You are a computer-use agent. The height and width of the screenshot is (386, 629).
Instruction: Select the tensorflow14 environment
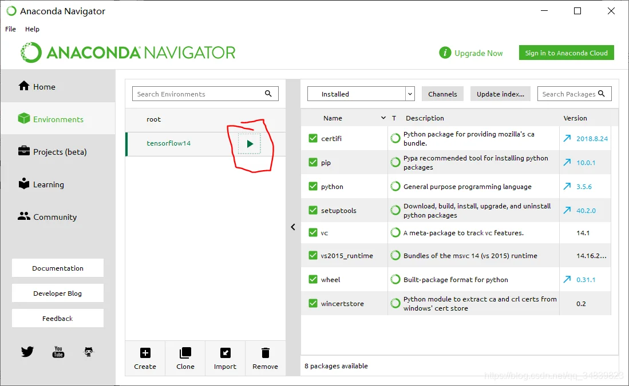coord(205,144)
